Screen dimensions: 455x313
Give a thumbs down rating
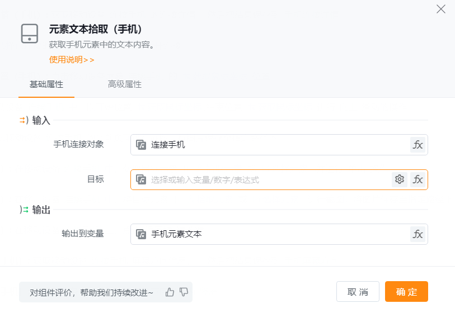click(184, 292)
